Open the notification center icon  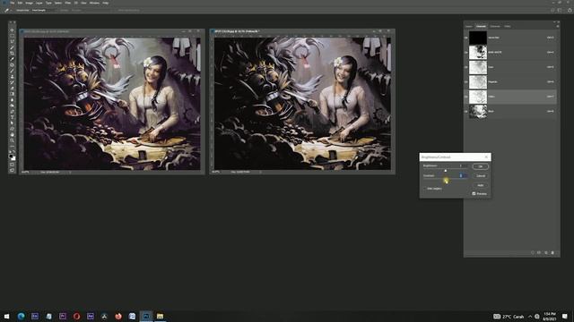pos(565,316)
